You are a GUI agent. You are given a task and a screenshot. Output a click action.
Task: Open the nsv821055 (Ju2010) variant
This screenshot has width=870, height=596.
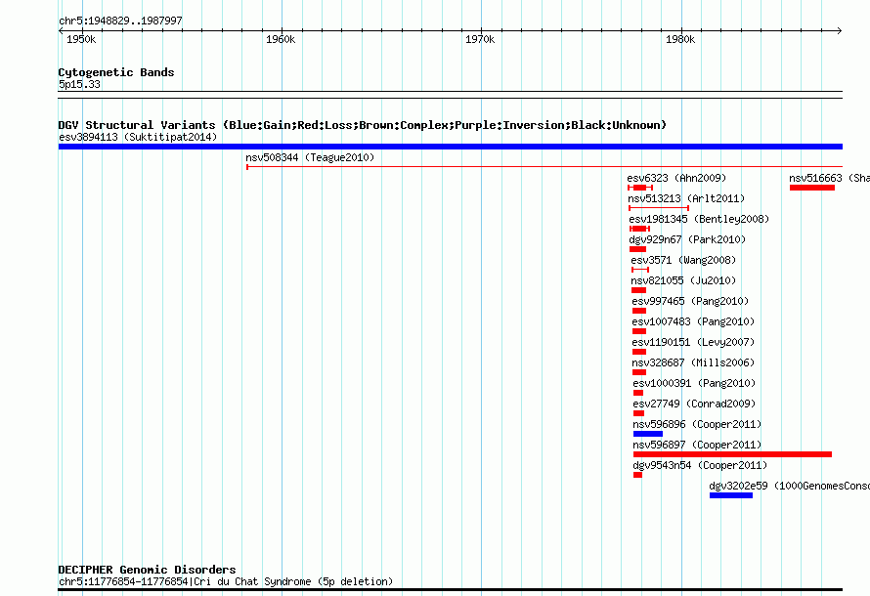[683, 280]
